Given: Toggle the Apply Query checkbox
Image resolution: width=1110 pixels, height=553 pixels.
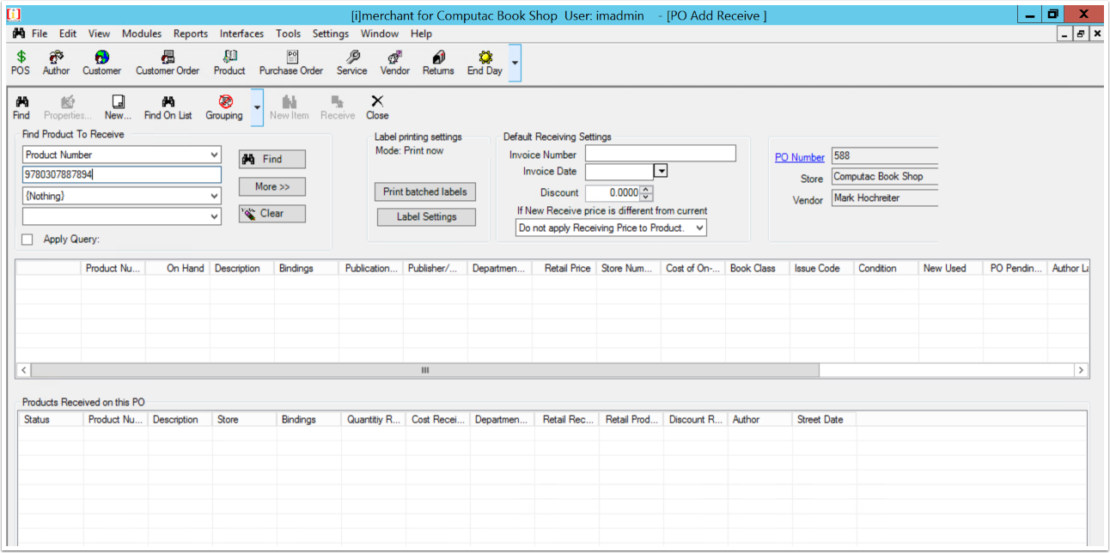Looking at the screenshot, I should tap(27, 240).
